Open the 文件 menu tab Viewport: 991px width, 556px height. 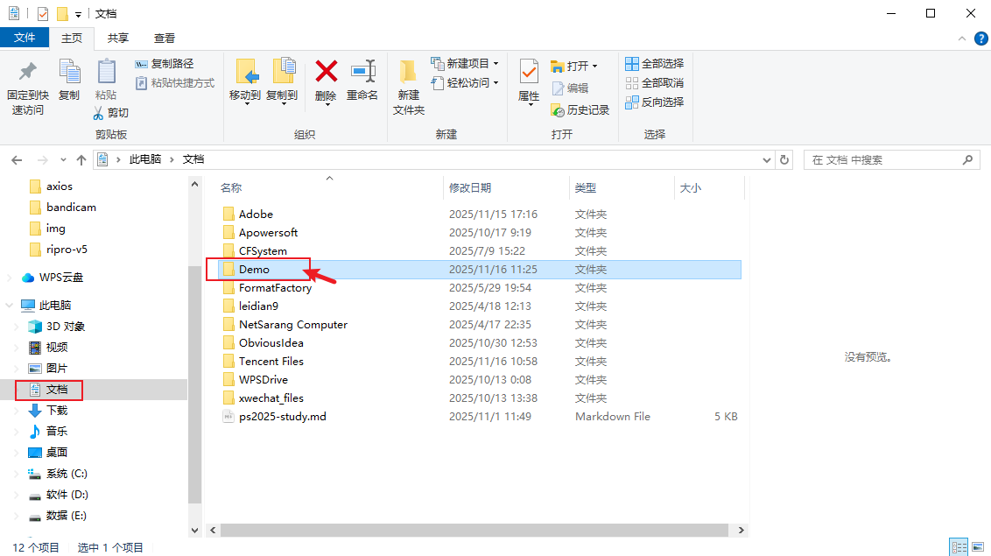pos(25,38)
